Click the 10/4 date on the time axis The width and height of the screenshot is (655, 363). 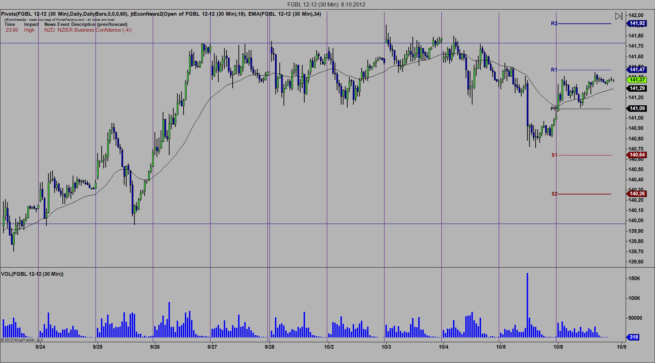pyautogui.click(x=443, y=347)
